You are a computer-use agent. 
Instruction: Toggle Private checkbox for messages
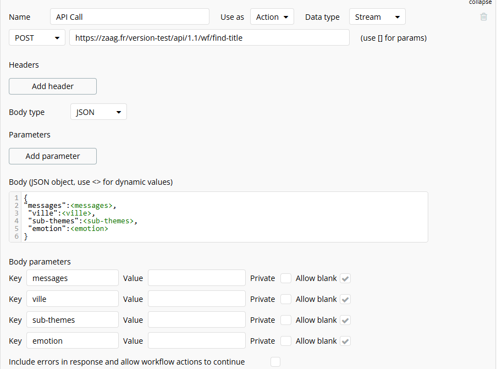(x=285, y=278)
